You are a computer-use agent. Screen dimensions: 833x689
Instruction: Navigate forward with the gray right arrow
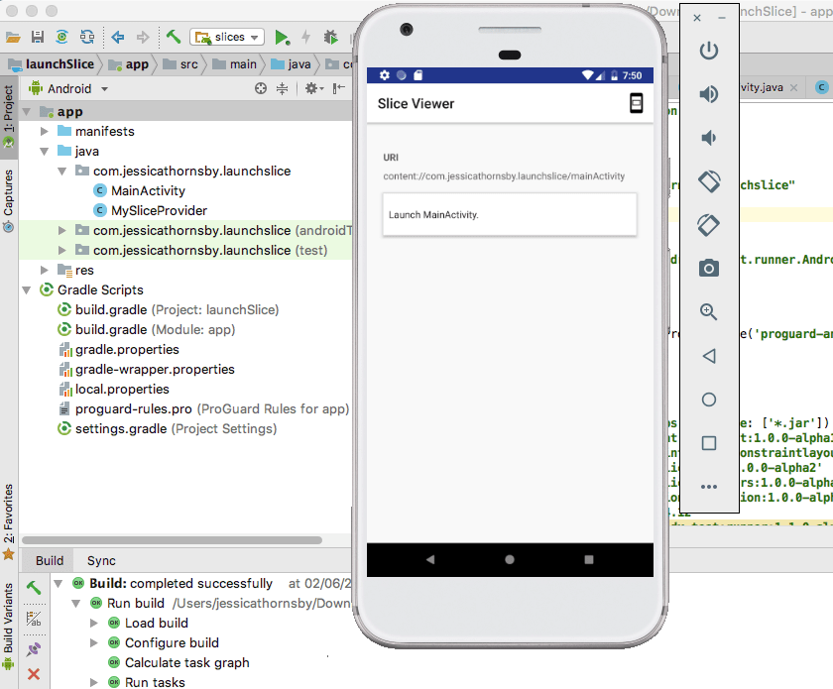143,37
